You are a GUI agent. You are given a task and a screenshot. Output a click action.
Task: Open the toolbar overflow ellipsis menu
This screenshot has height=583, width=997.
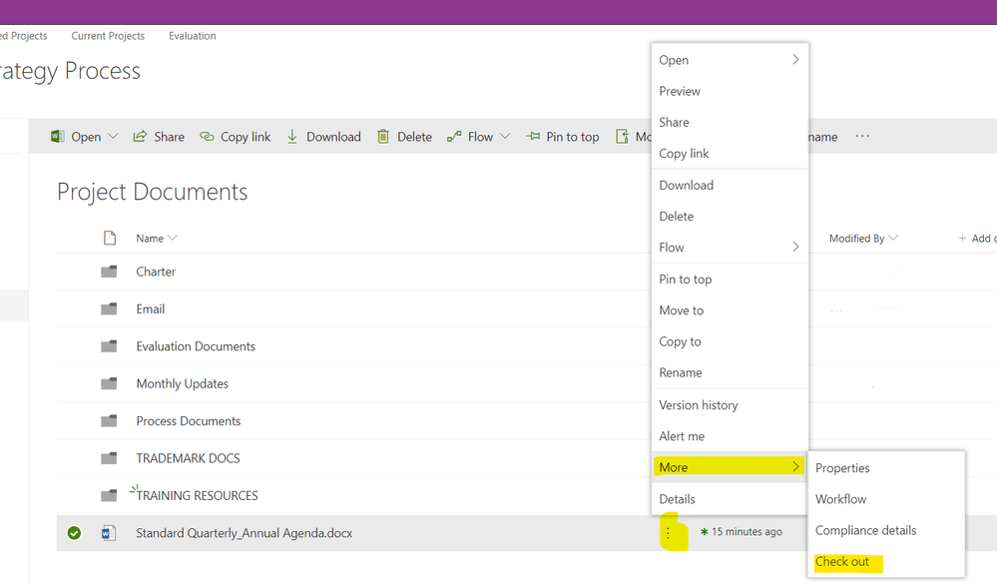point(862,136)
